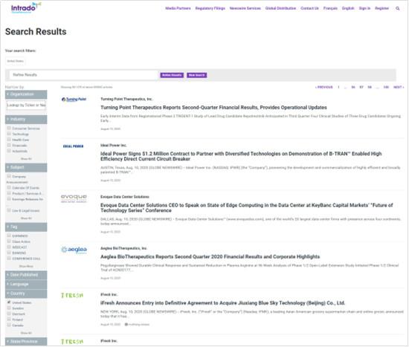Remove the United States search filter chip
This screenshot has height=347, width=409.
16,61
